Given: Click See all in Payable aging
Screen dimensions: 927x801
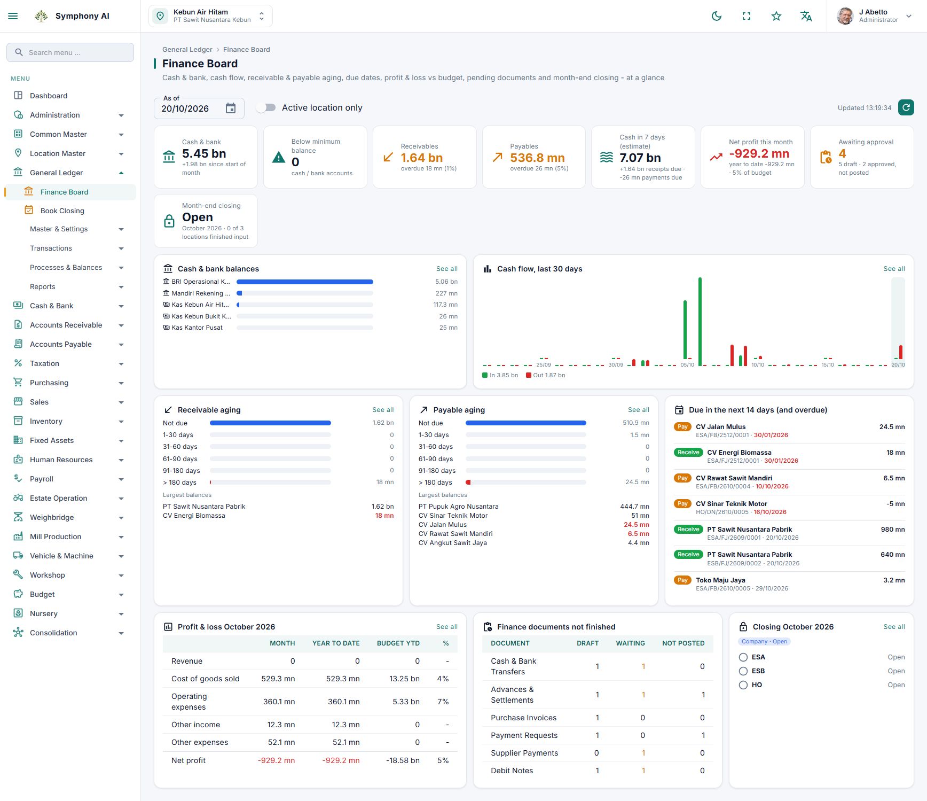Looking at the screenshot, I should tap(638, 410).
